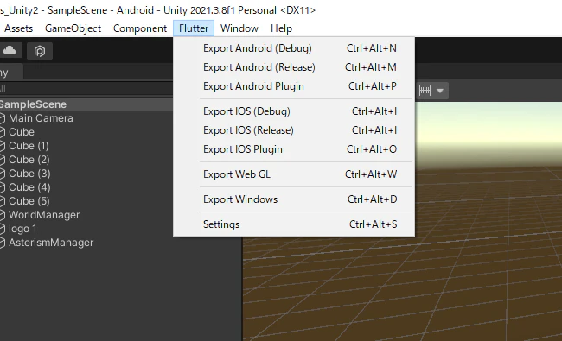Viewport: 562px width, 341px height.
Task: Open the Component menu
Action: point(140,28)
